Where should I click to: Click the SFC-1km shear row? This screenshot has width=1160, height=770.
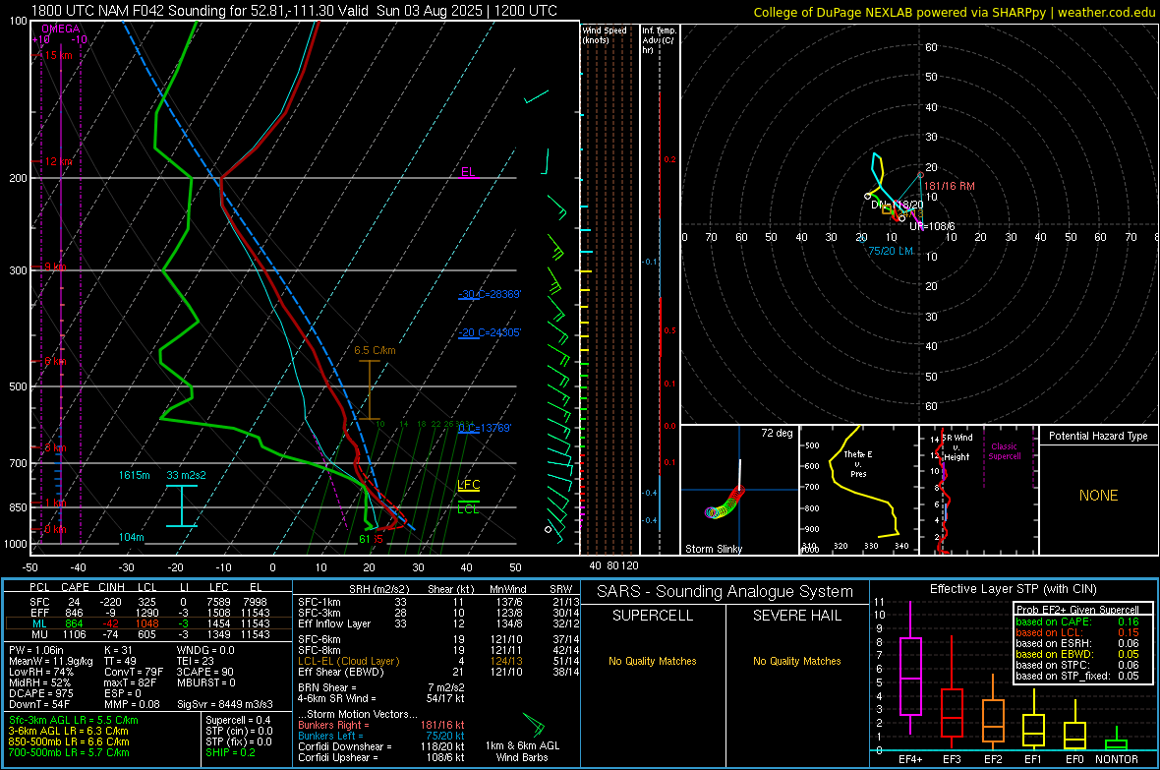click(438, 602)
